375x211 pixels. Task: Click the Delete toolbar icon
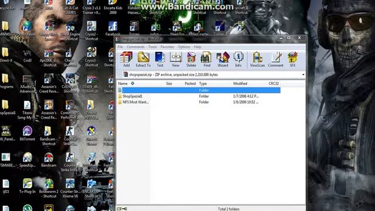coord(191,59)
